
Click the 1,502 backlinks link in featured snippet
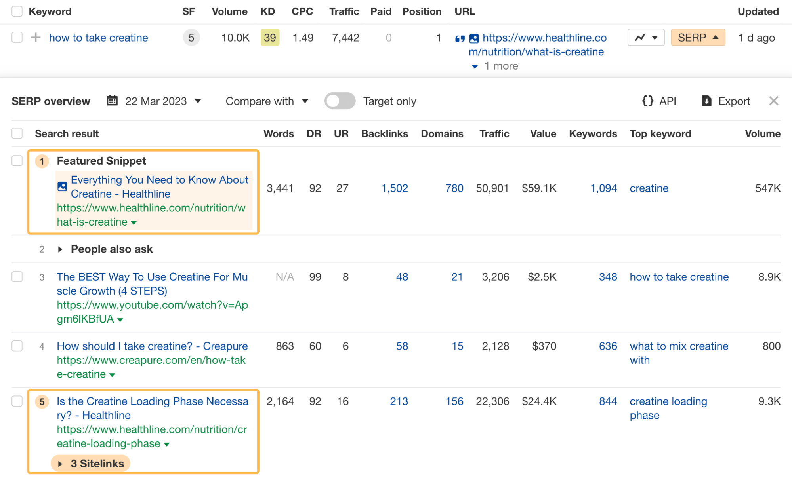click(x=394, y=188)
